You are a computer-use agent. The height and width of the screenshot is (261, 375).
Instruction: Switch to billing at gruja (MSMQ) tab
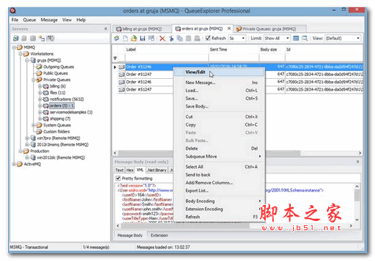click(142, 29)
